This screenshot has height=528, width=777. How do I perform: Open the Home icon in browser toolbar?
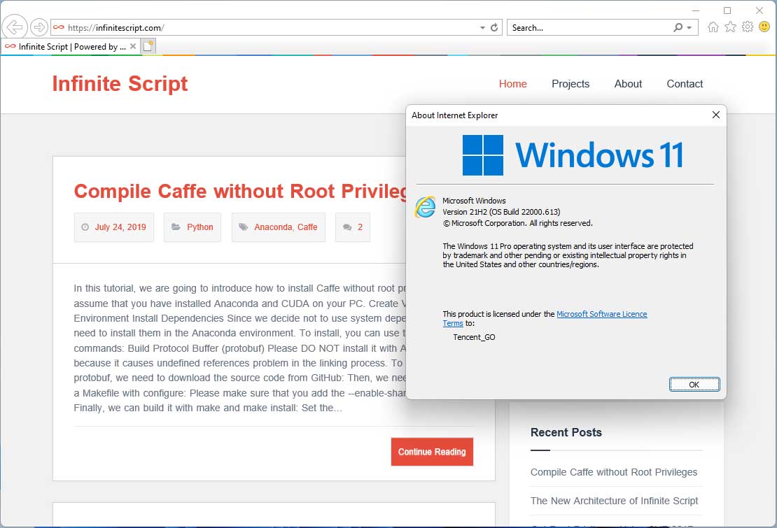click(713, 27)
